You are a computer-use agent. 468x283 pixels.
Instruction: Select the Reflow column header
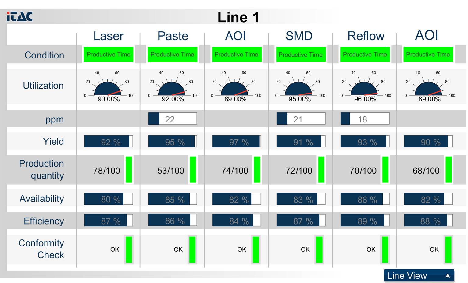(x=366, y=36)
